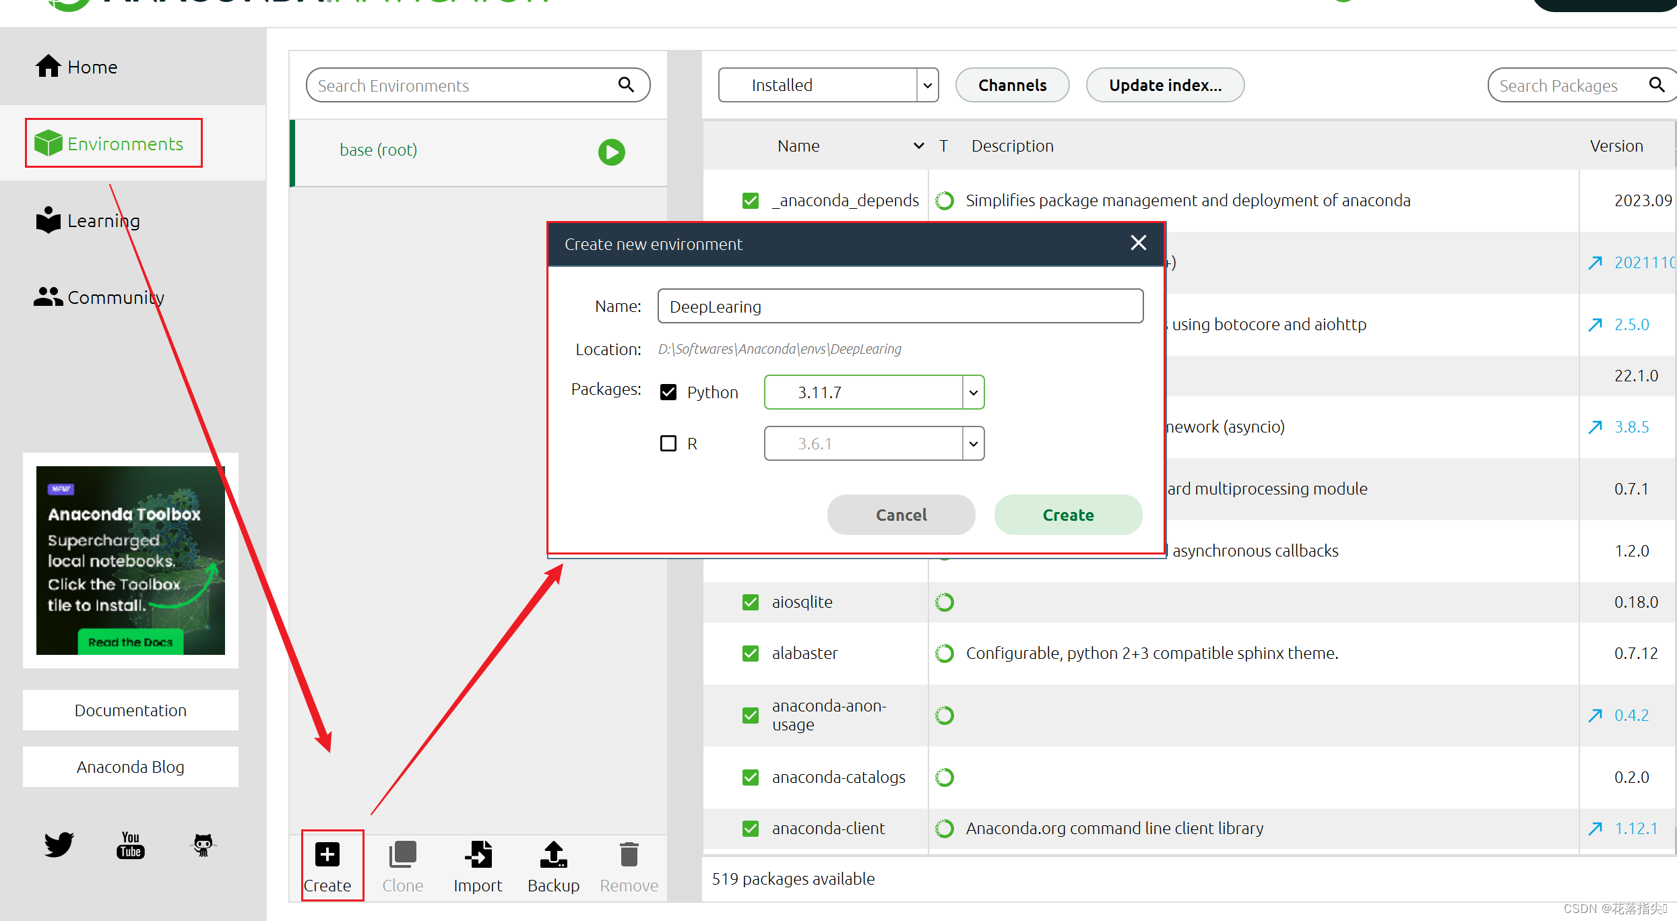Click the upgrade arrow next to version 0.4.2
Viewport: 1677px width, 921px height.
1595,716
